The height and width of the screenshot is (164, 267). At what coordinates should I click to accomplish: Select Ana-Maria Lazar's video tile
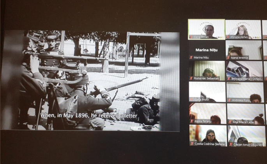tap(246, 114)
